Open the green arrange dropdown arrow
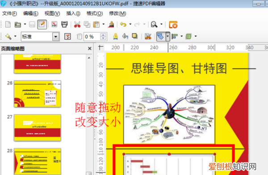This screenshot has height=175, width=268. (196, 36)
